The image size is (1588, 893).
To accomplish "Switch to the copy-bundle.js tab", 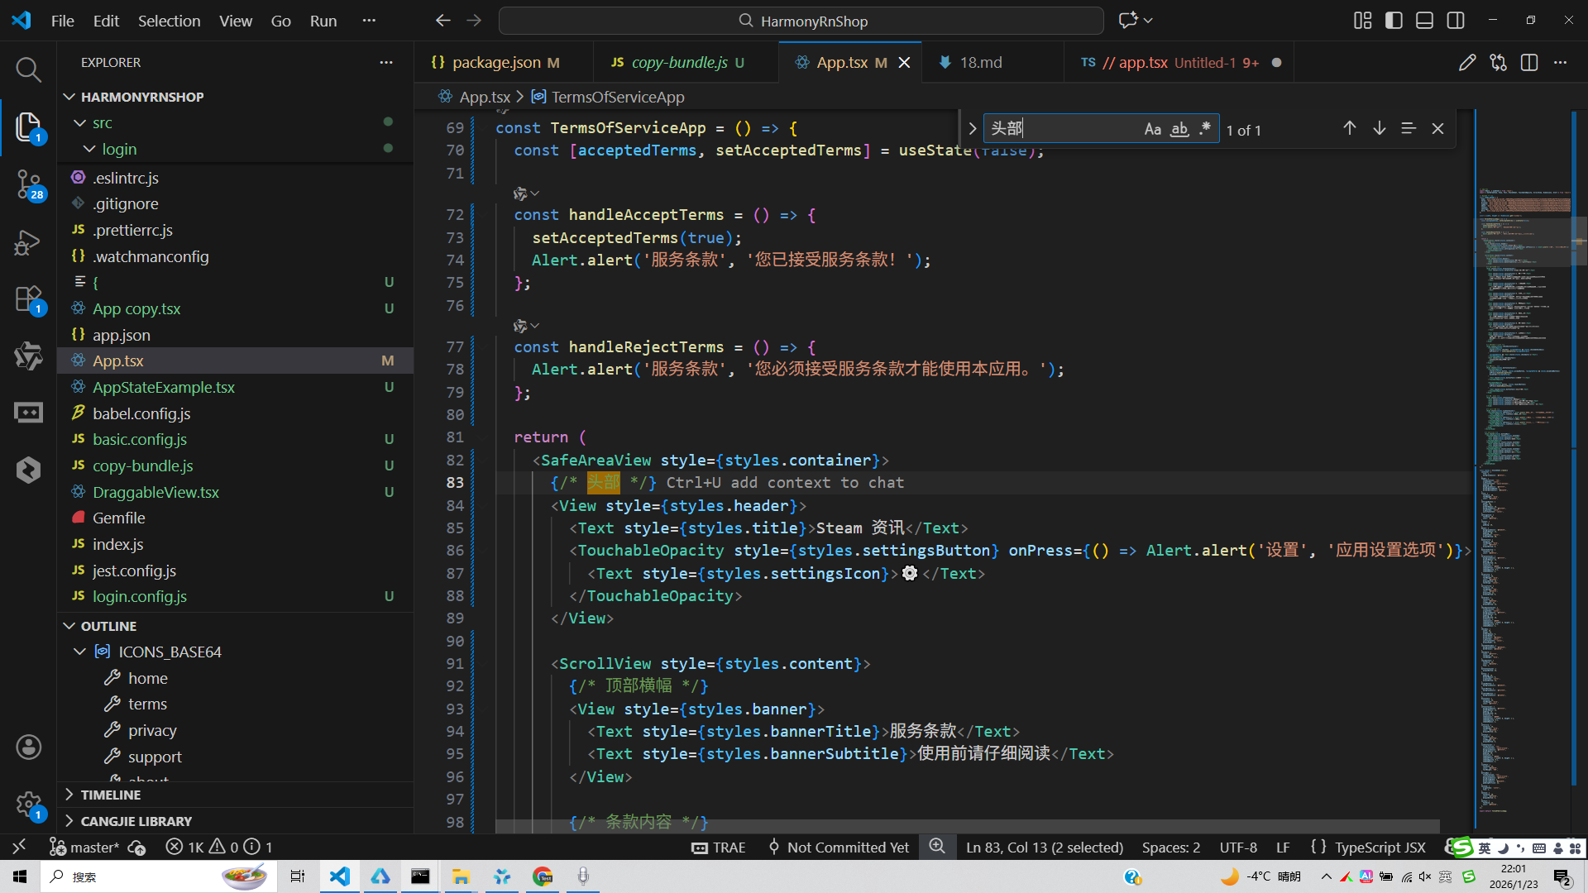I will [x=678, y=63].
